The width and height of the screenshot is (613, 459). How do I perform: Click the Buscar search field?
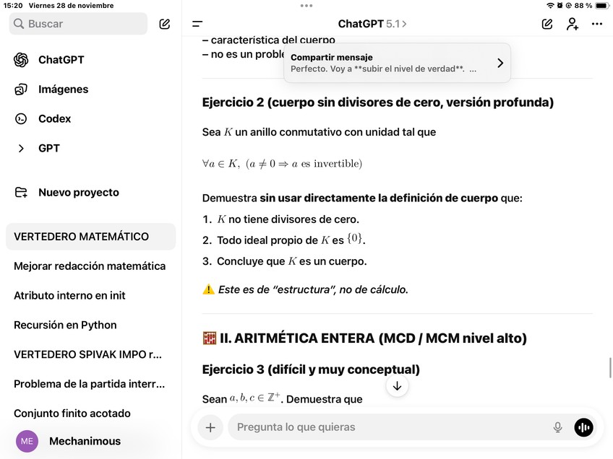[x=78, y=24]
